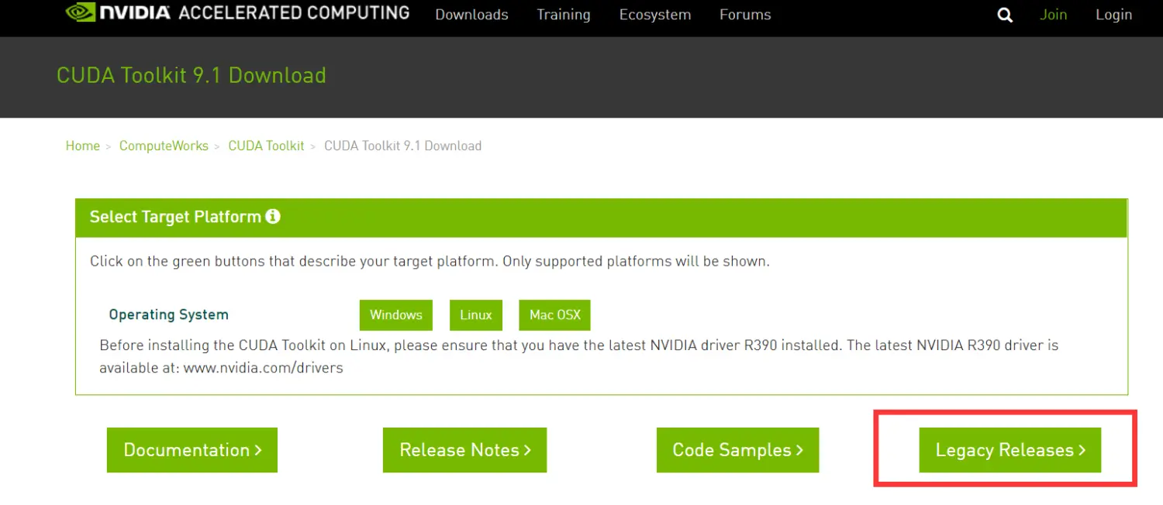
Task: Select Linux operating system
Action: [476, 314]
